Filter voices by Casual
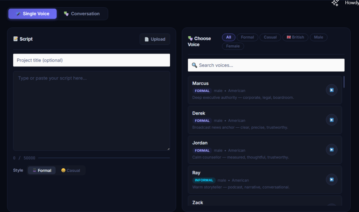The height and width of the screenshot is (212, 359). (x=270, y=37)
